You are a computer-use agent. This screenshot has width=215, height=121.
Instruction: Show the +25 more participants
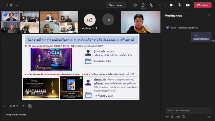108,20
